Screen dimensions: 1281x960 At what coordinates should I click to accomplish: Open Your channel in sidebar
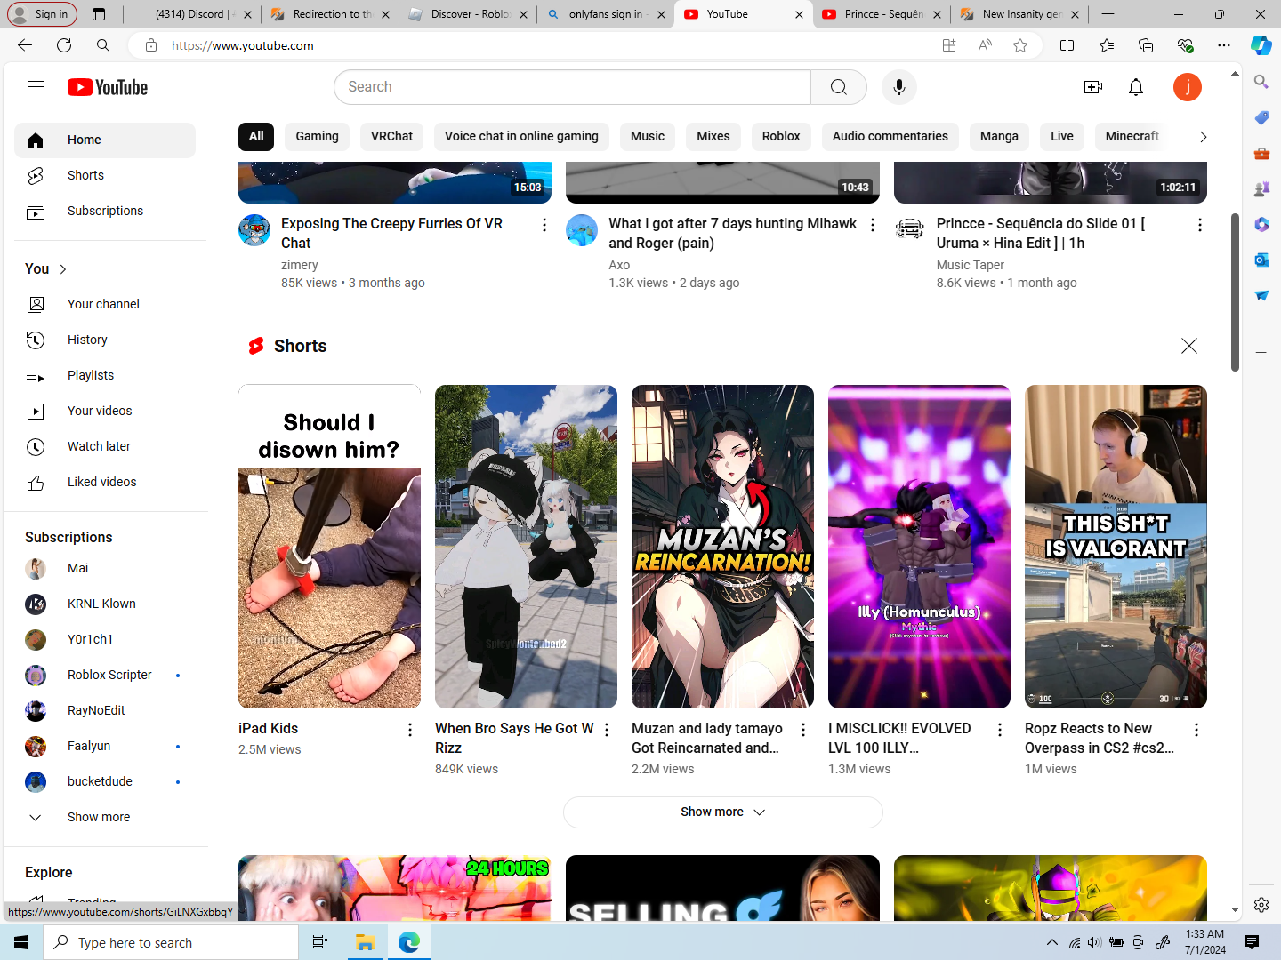[x=105, y=304]
